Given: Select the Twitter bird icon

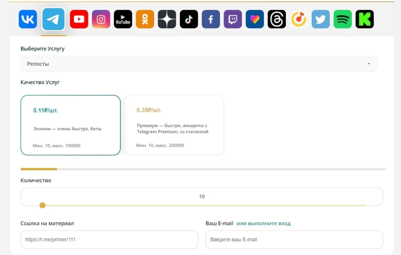Looking at the screenshot, I should coord(321,19).
